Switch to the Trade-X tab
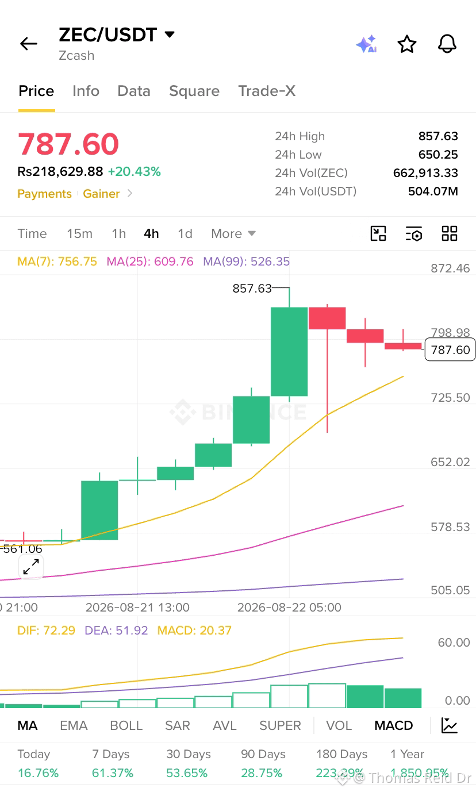 coord(267,91)
